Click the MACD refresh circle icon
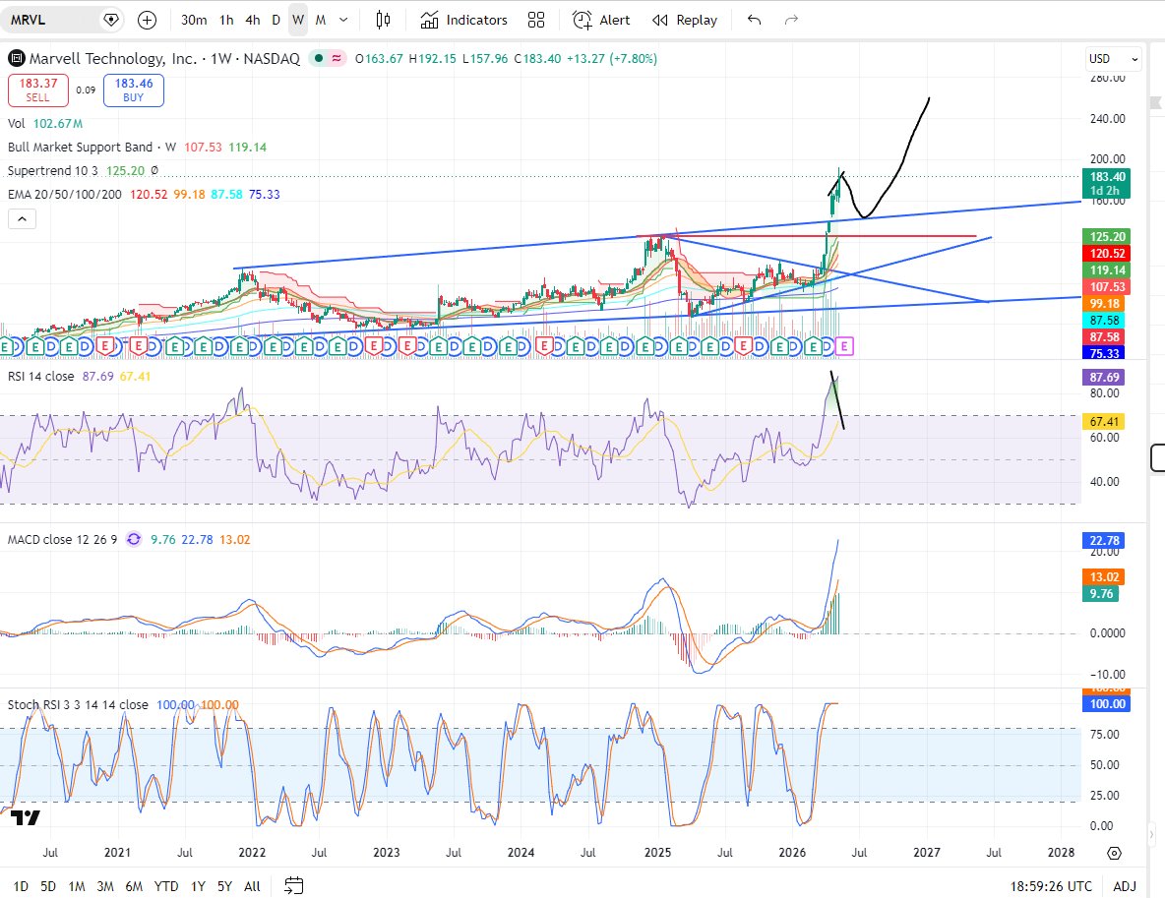 click(134, 539)
